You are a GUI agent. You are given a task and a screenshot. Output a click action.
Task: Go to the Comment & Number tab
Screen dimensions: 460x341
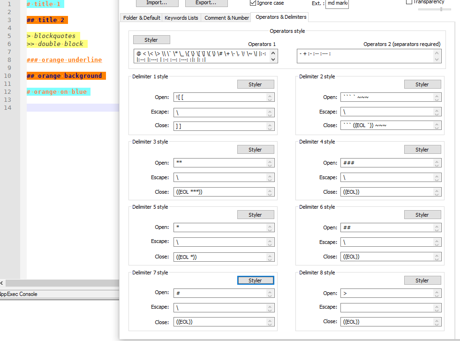(226, 18)
